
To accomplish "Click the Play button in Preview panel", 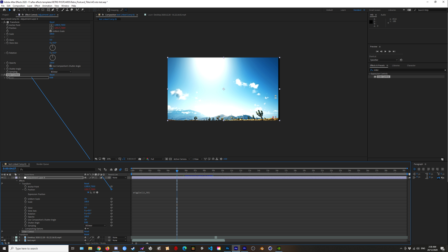I will tap(385, 51).
